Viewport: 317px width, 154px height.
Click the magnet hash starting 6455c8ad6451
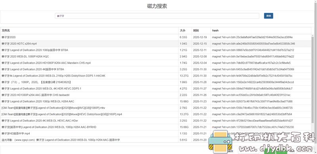click(x=253, y=69)
